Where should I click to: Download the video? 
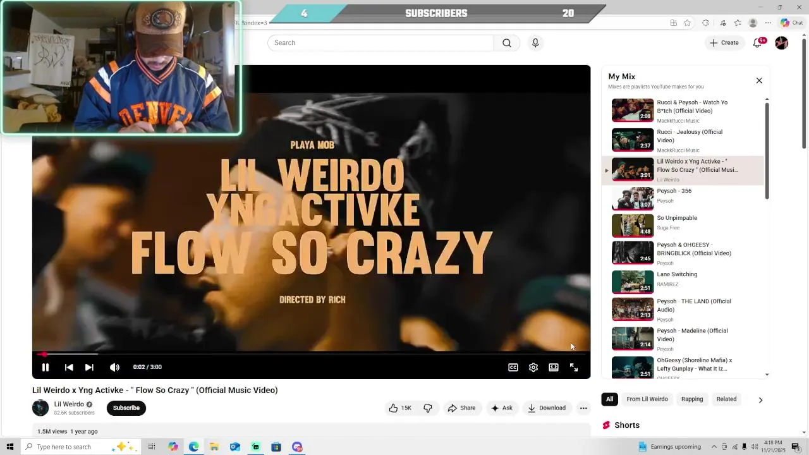pos(547,408)
